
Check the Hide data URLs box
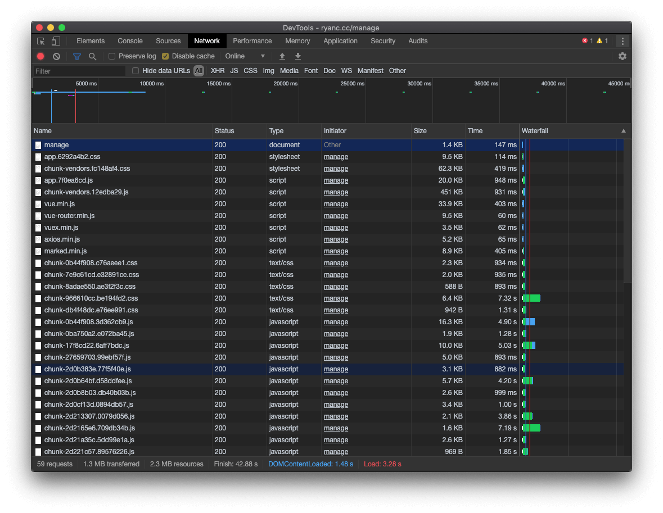(x=136, y=71)
